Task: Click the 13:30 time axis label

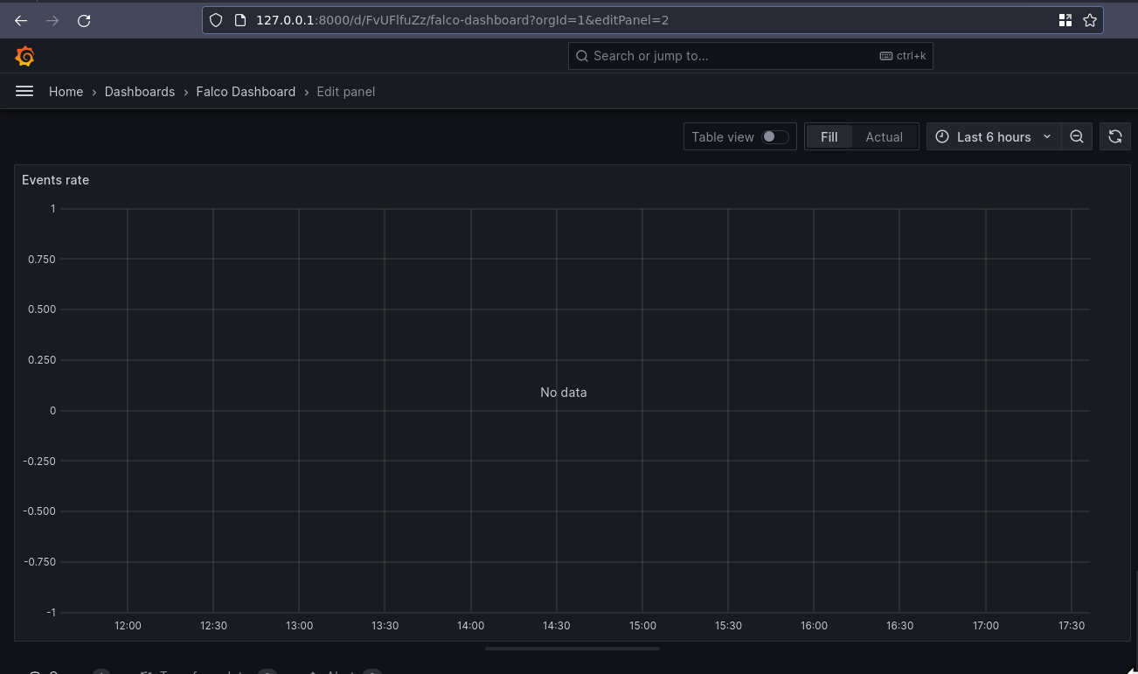Action: pyautogui.click(x=385, y=625)
